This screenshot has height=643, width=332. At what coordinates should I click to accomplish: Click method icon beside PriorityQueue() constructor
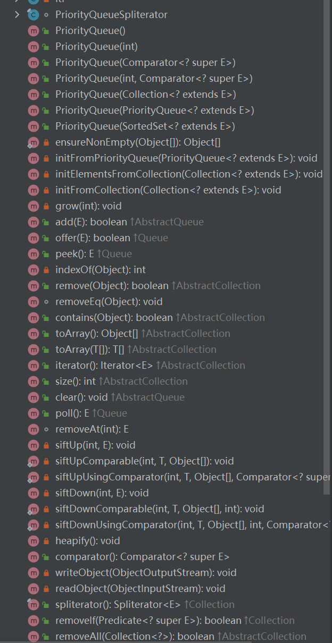[x=34, y=31]
